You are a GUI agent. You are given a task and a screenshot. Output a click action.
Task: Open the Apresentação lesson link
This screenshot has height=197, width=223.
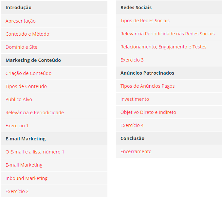click(x=21, y=21)
